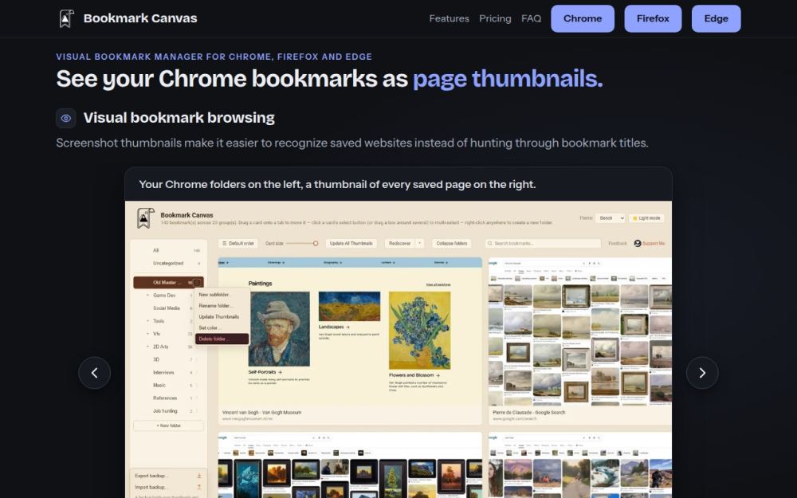The width and height of the screenshot is (797, 498).
Task: Select the All folder in the sidebar
Action: (168, 250)
